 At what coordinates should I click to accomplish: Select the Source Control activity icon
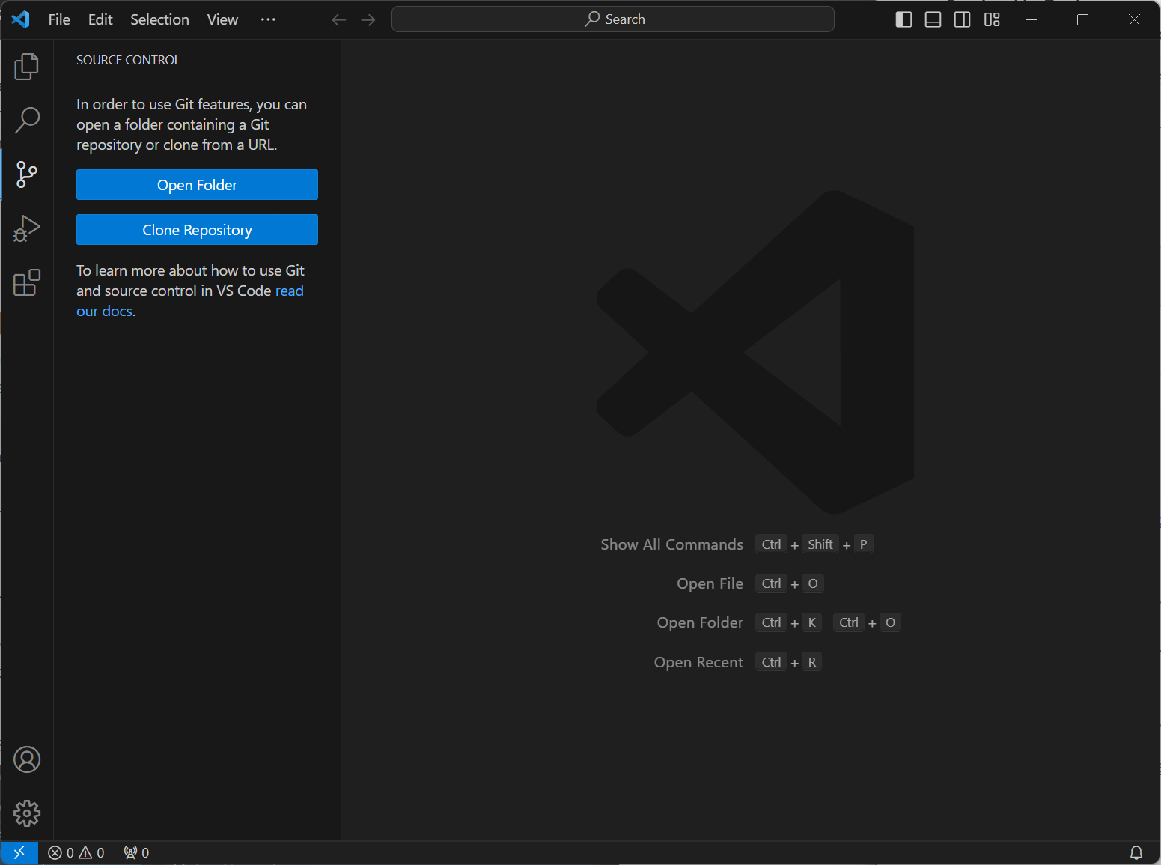click(27, 174)
